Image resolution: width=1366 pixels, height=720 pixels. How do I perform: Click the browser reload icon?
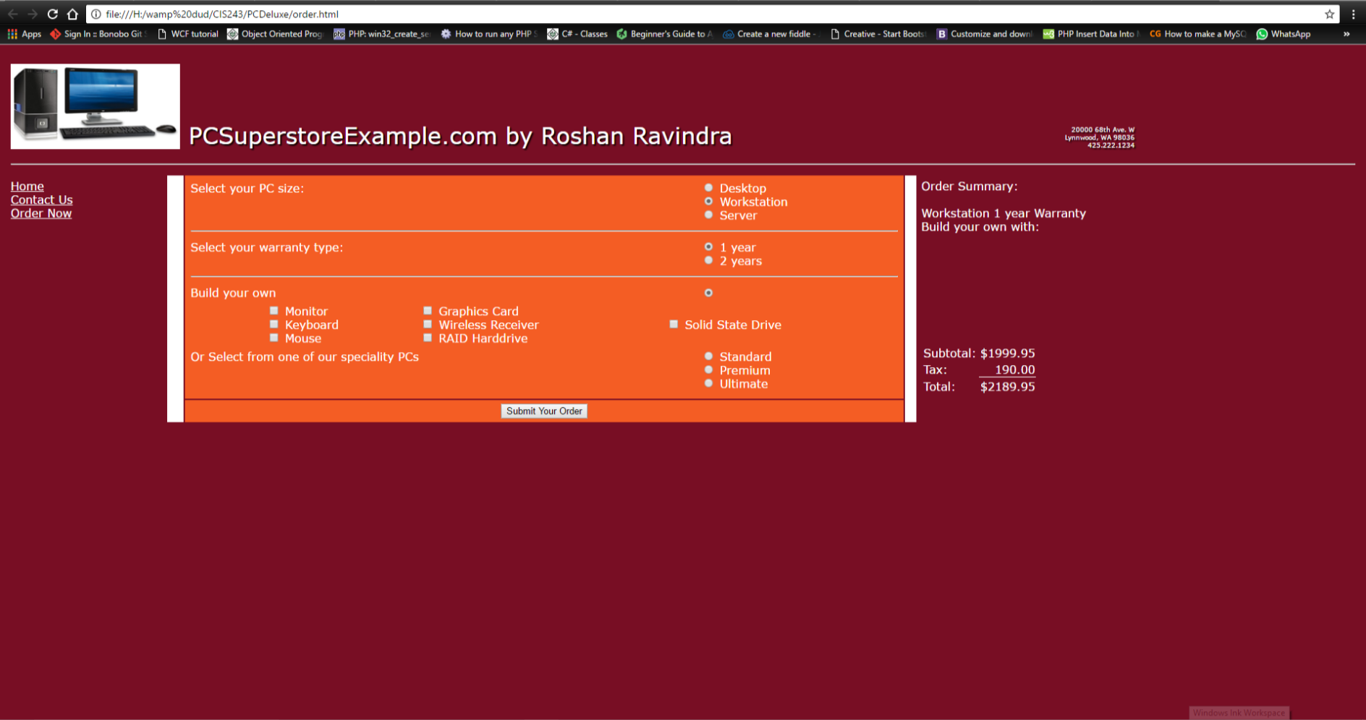(x=52, y=14)
